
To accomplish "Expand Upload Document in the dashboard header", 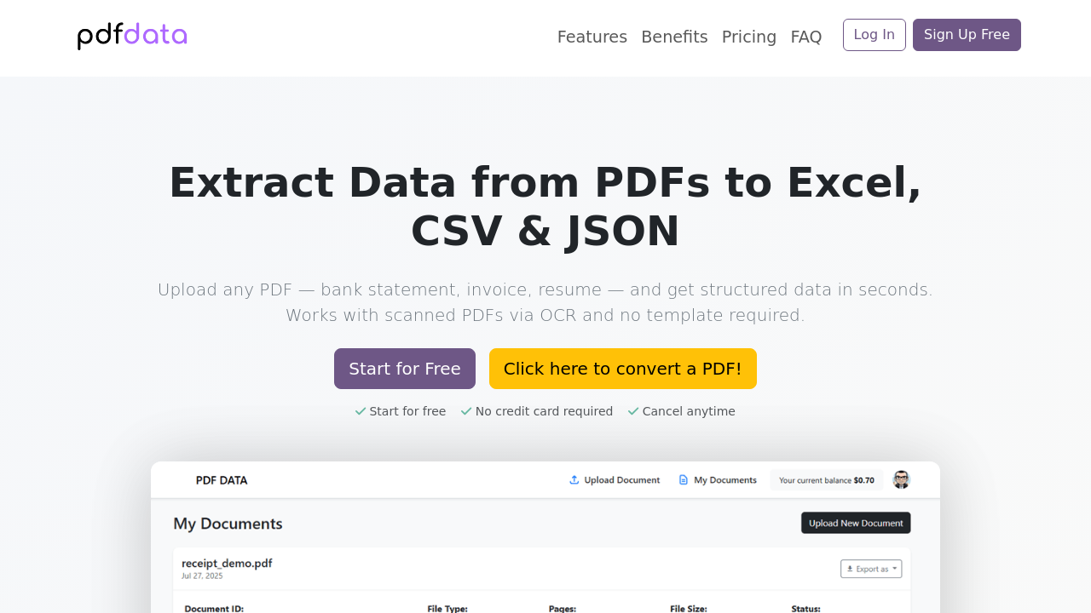I will pyautogui.click(x=615, y=479).
